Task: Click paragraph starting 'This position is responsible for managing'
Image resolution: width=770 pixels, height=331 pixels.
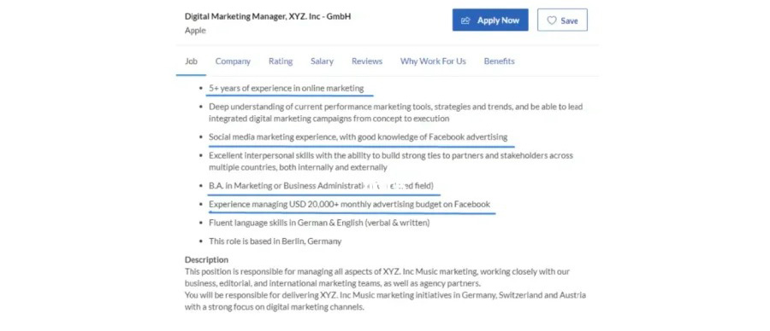Action: [377, 277]
